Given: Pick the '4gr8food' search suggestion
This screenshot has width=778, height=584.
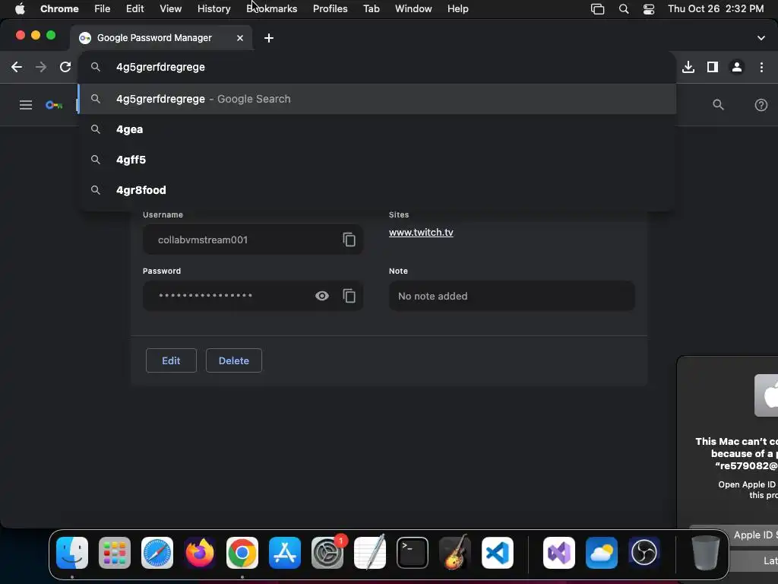Looking at the screenshot, I should (x=377, y=189).
